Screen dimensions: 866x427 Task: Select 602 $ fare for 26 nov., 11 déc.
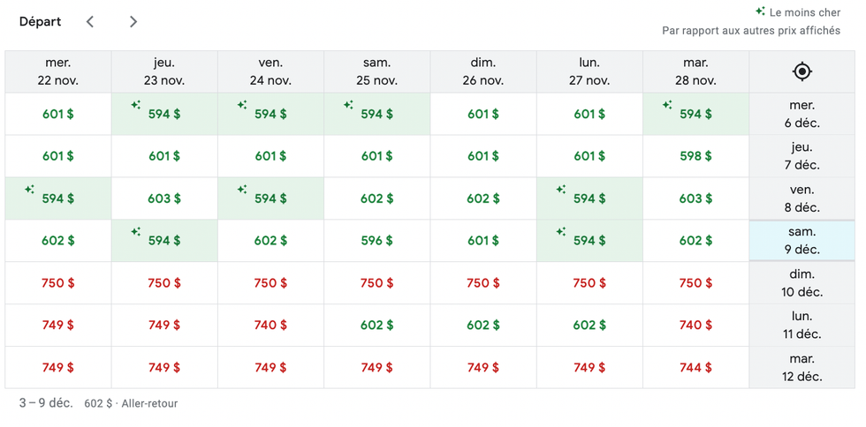point(483,325)
